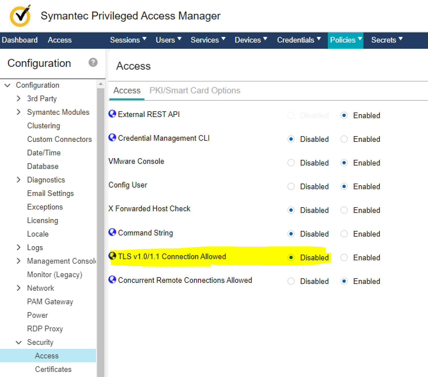Click globe icon next to Credential Management CLI

[112, 138]
